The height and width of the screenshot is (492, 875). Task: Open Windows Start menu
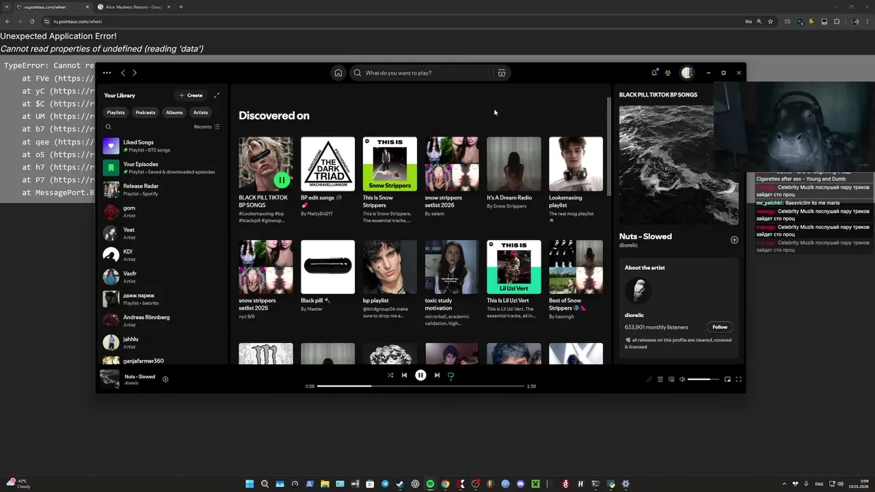click(250, 484)
